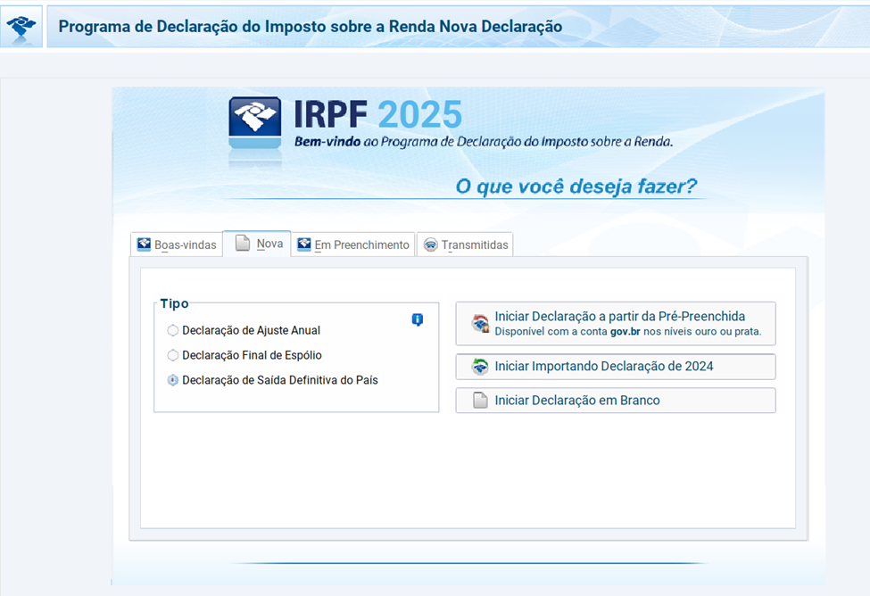Viewport: 870px width, 596px height.
Task: Go to the Transmitidas tab
Action: coord(465,244)
